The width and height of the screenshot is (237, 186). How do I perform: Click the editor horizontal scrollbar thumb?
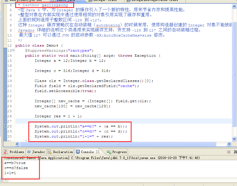(x=118, y=144)
